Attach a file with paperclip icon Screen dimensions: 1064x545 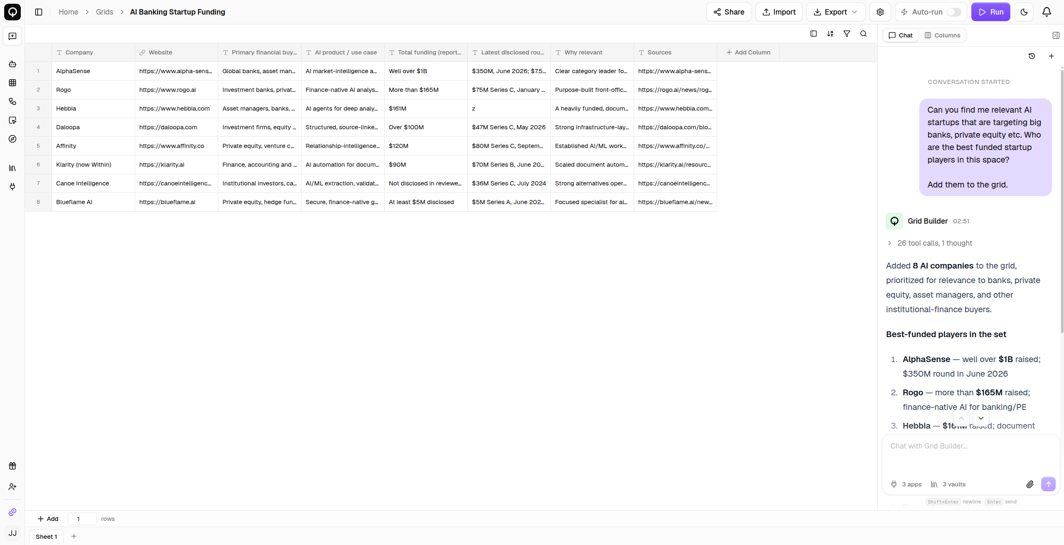click(1030, 484)
